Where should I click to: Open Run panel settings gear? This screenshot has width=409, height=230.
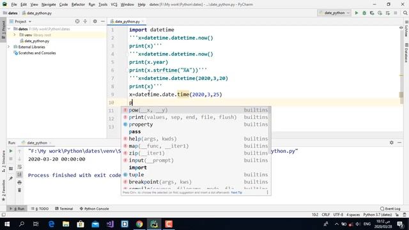[x=392, y=142]
